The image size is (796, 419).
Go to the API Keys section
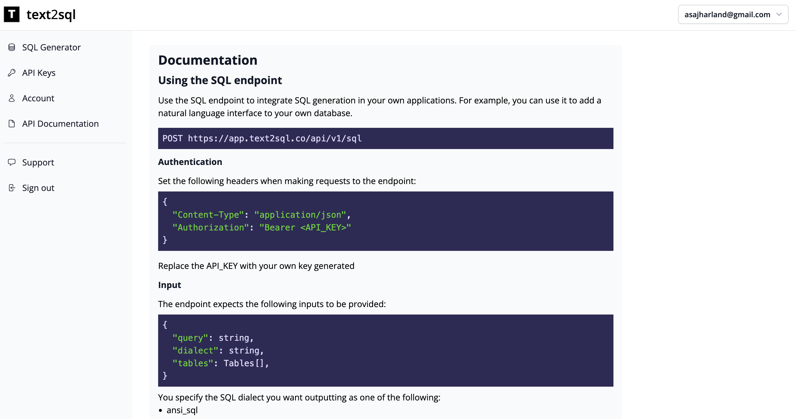pyautogui.click(x=39, y=73)
